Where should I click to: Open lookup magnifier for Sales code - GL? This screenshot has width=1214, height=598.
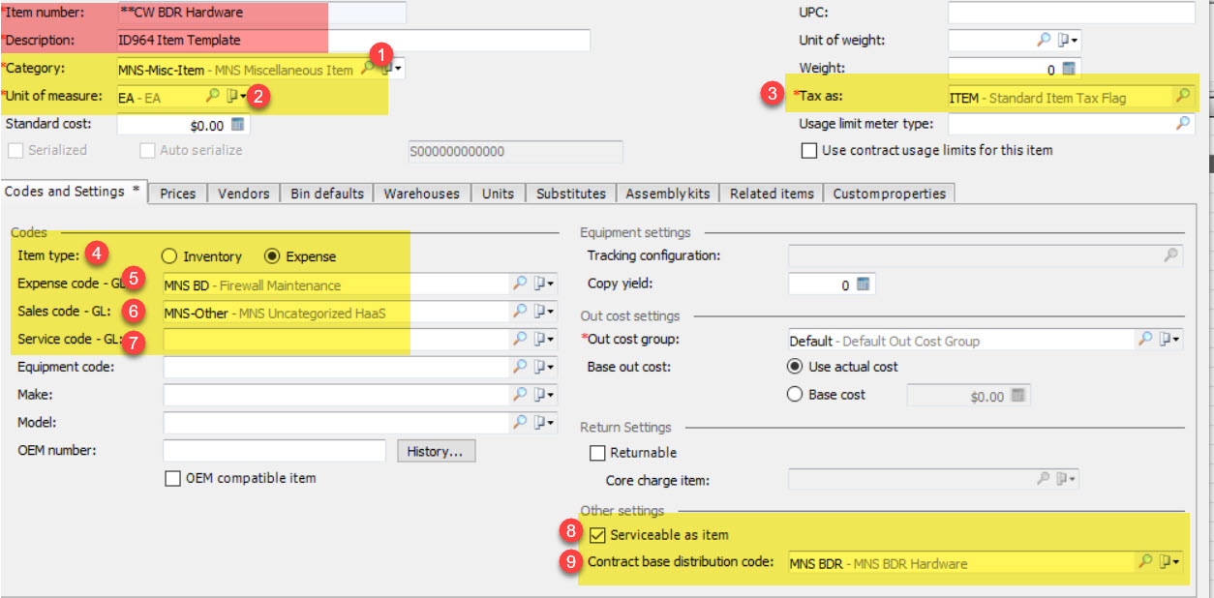tap(520, 312)
